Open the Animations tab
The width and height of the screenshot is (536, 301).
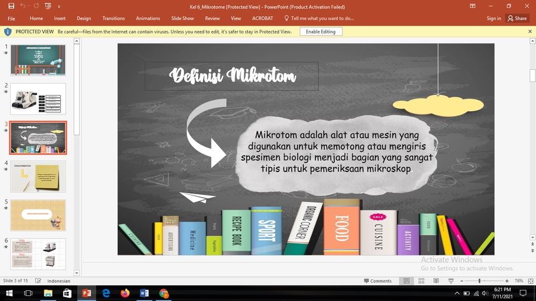click(148, 18)
